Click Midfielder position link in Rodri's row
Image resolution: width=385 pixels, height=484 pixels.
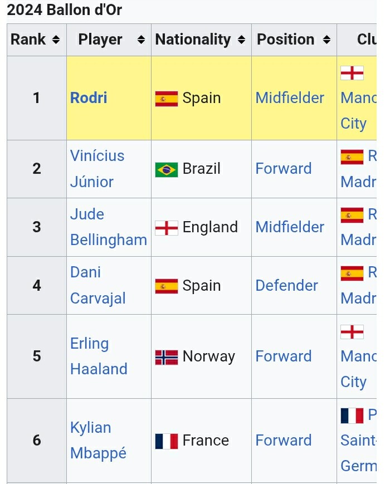tap(290, 98)
